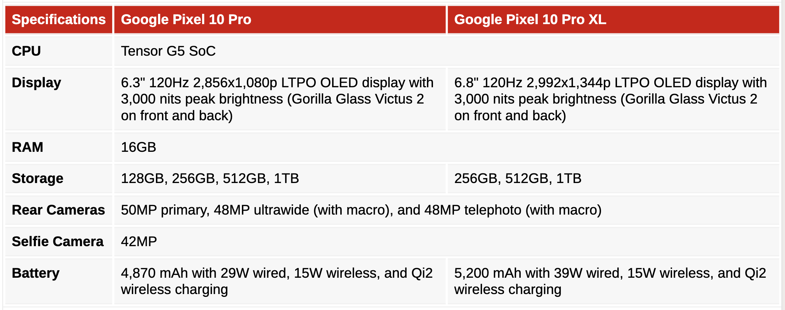
Task: Select the Google Pixel 10 Pro XL header
Action: click(x=613, y=20)
